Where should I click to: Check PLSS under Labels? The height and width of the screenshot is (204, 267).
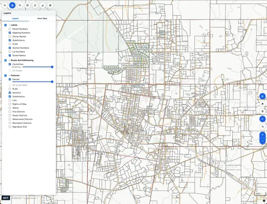pyautogui.click(x=10, y=44)
